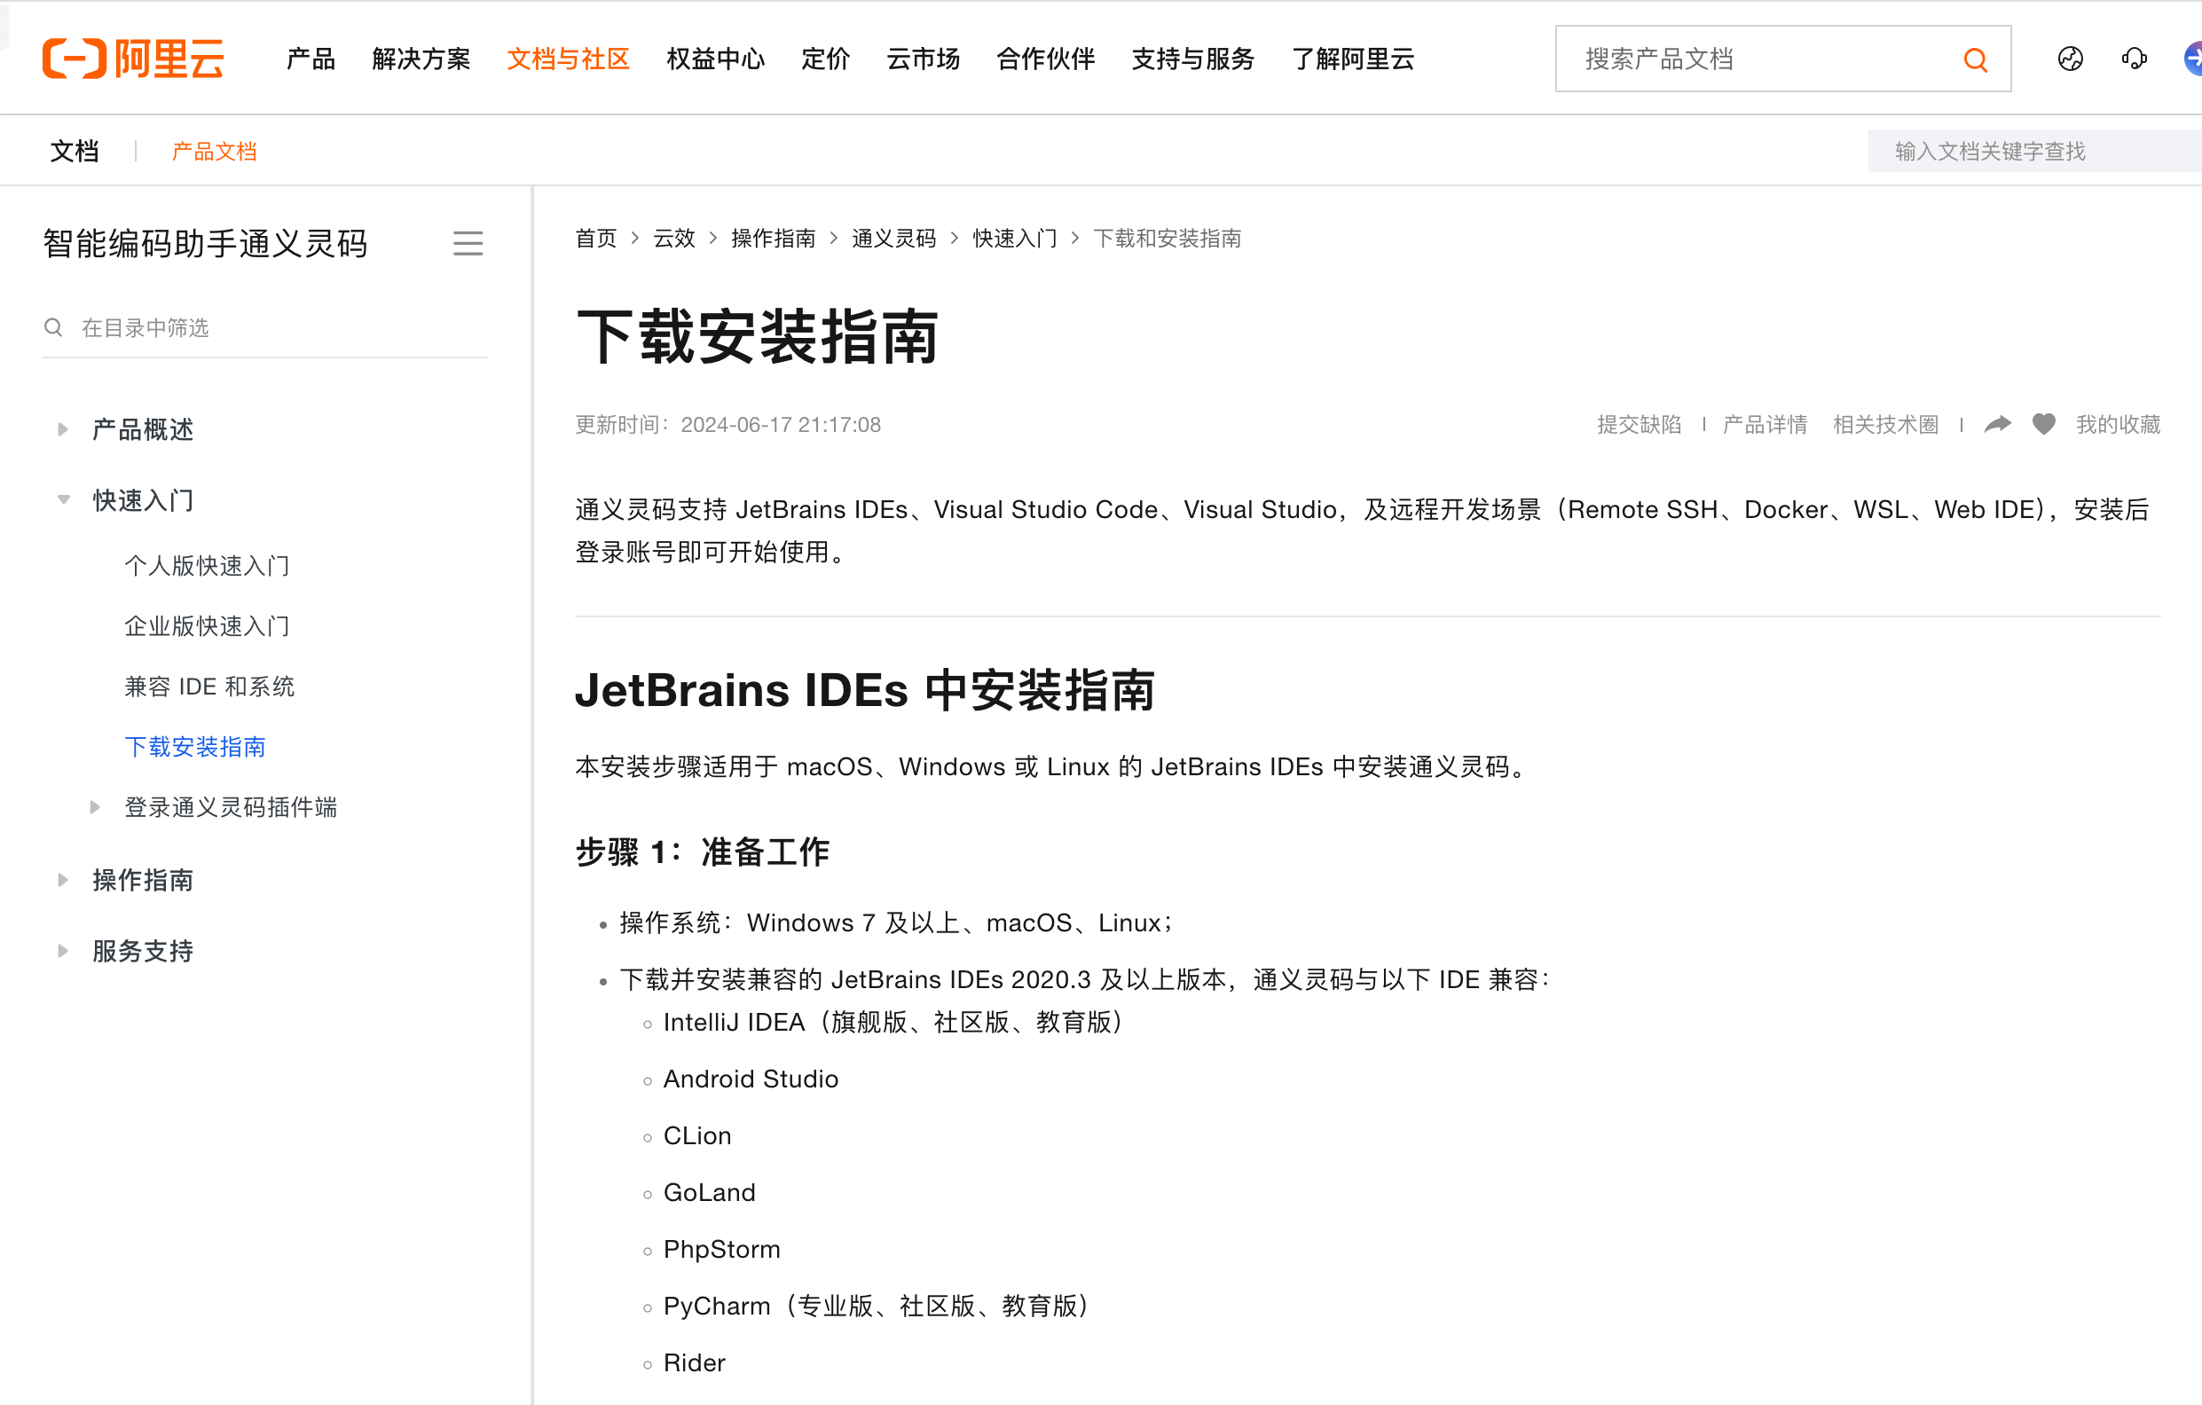Click the 输入文档关键字查找 search field
The image size is (2202, 1405).
(x=2033, y=151)
